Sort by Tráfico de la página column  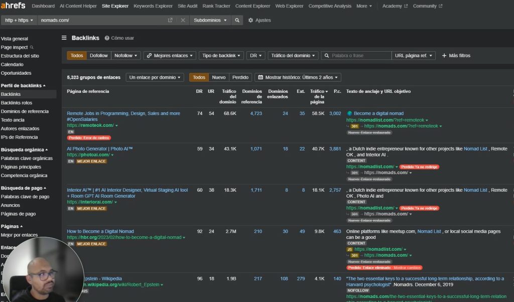pyautogui.click(x=318, y=97)
